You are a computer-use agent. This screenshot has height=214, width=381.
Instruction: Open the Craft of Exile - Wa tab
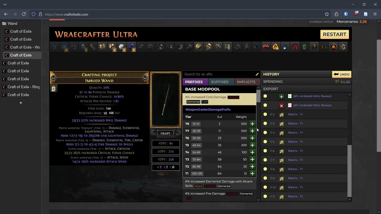(x=23, y=47)
